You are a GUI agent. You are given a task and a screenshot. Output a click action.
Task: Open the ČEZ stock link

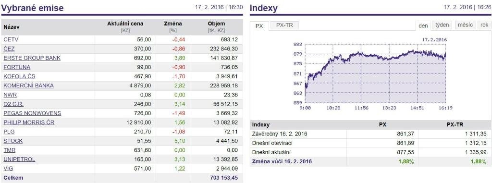9,49
